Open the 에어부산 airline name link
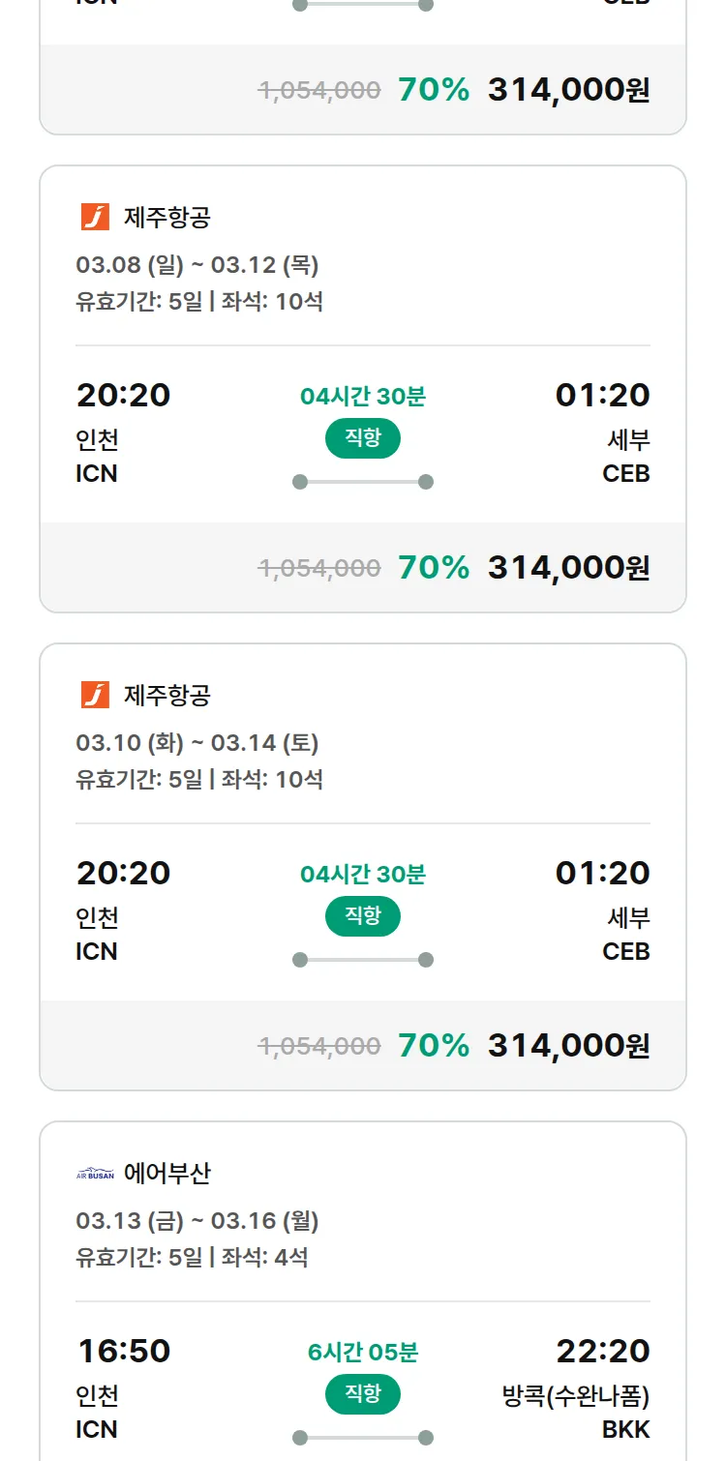726x1461 pixels. [166, 1174]
